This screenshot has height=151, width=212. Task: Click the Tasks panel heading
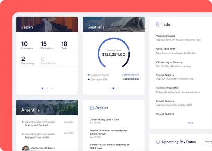click(166, 25)
